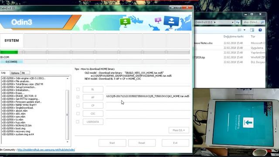Click the log line 'Get PIT for mapping..'
Image resolution: width=279 pixels, height=157 pixels.
[20, 99]
